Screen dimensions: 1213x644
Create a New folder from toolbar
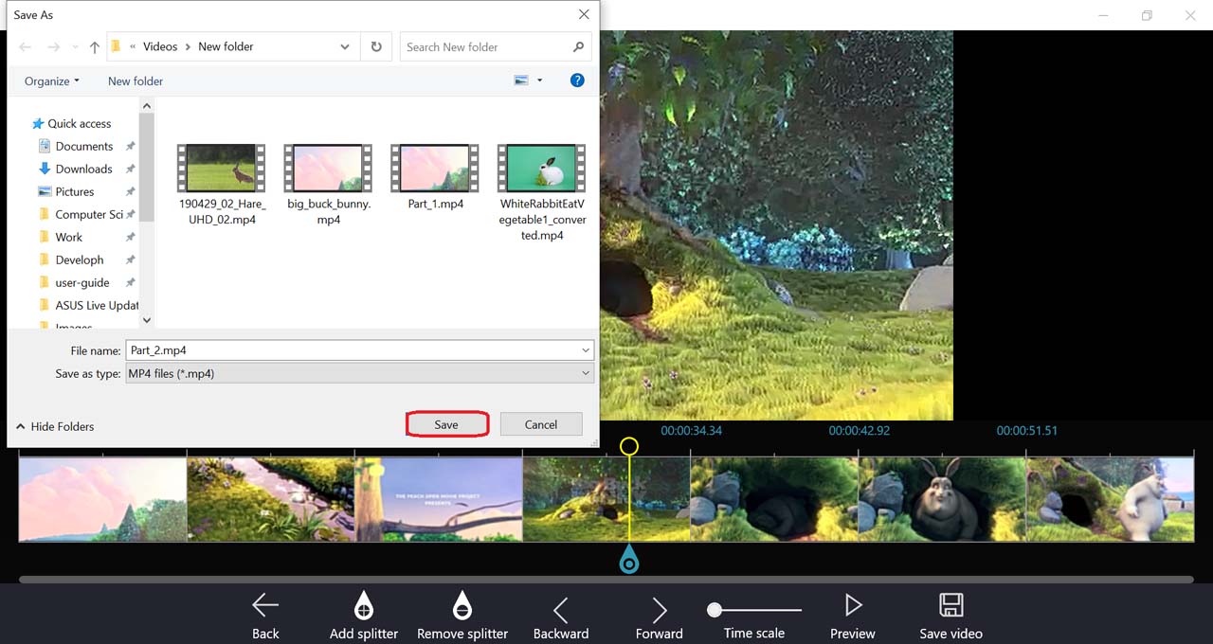click(136, 80)
